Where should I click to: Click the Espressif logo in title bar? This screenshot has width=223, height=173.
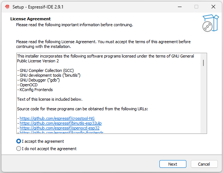coord(7,7)
